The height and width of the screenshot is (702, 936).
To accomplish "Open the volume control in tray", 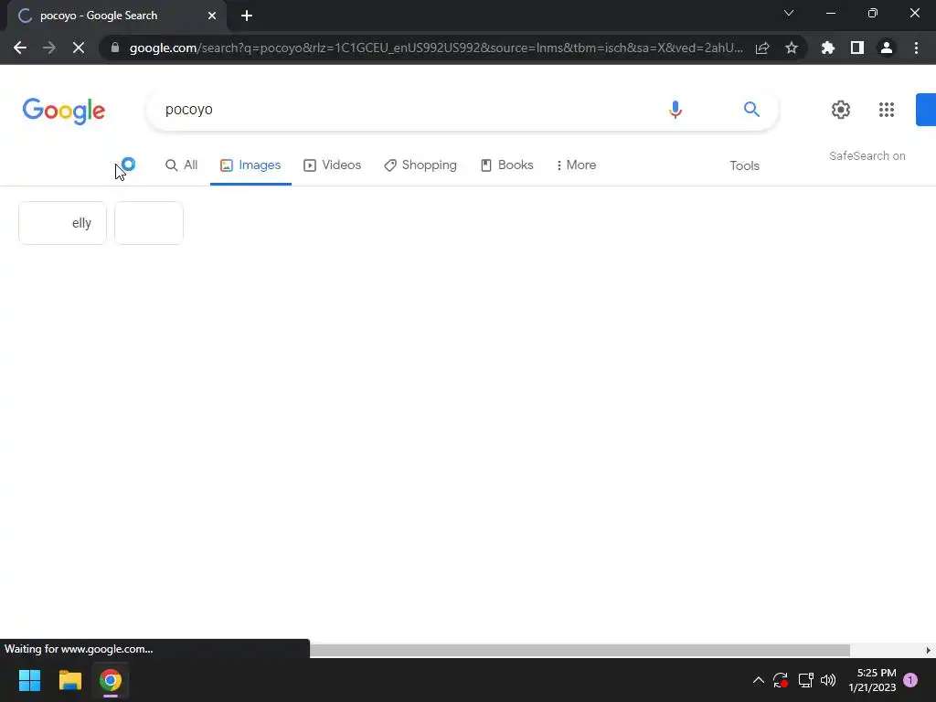I will (828, 680).
